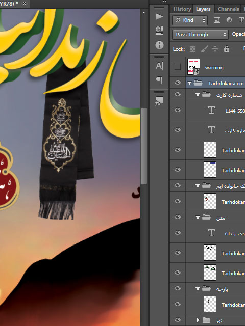The height and width of the screenshot is (326, 245).
Task: Open the Info panel icon
Action: coord(159,45)
